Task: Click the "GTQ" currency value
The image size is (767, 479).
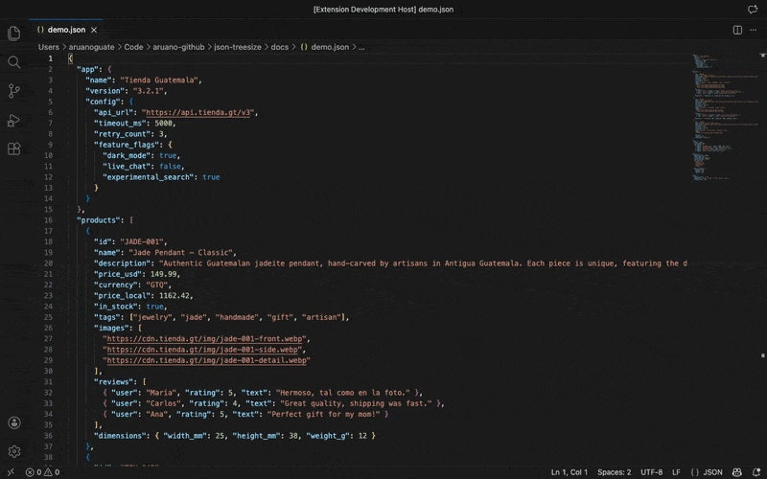Action: coord(157,285)
